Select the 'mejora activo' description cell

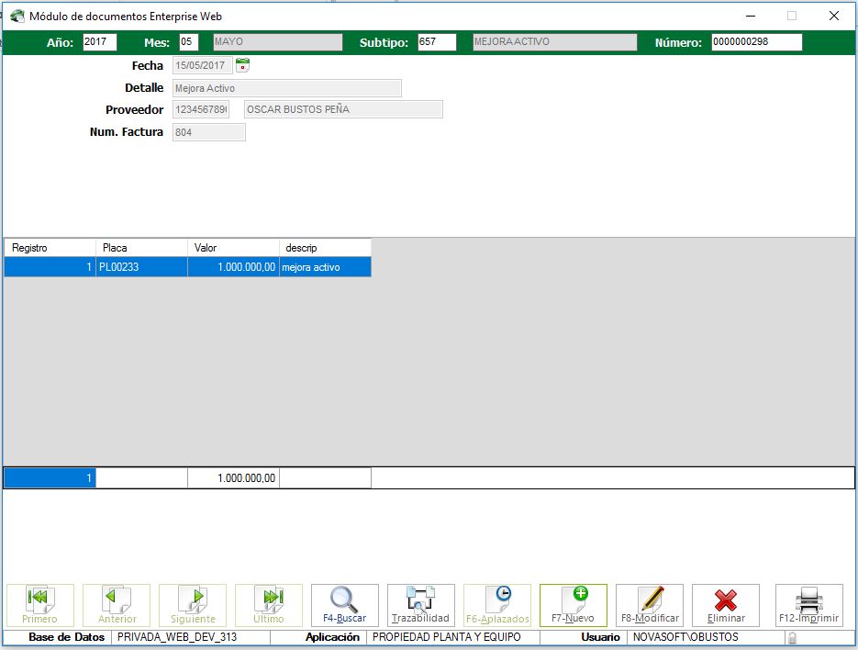[325, 266]
